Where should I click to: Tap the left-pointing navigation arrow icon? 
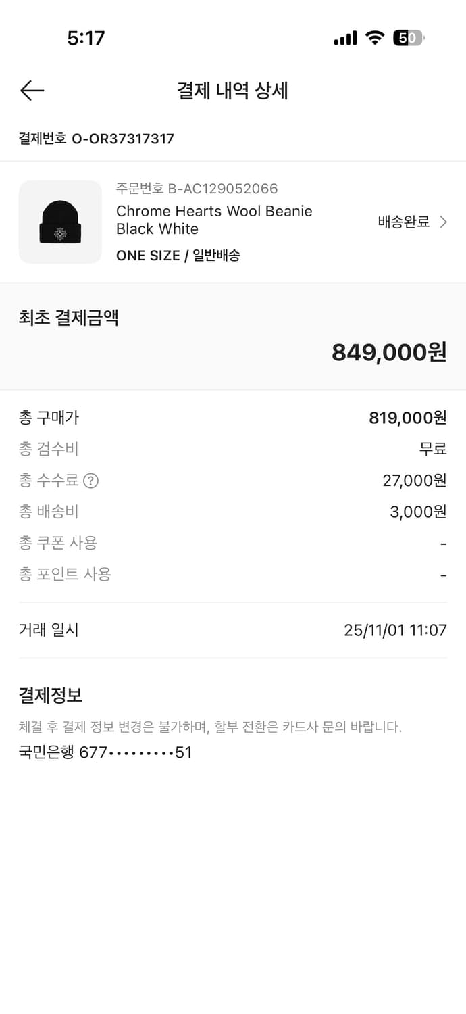point(31,90)
